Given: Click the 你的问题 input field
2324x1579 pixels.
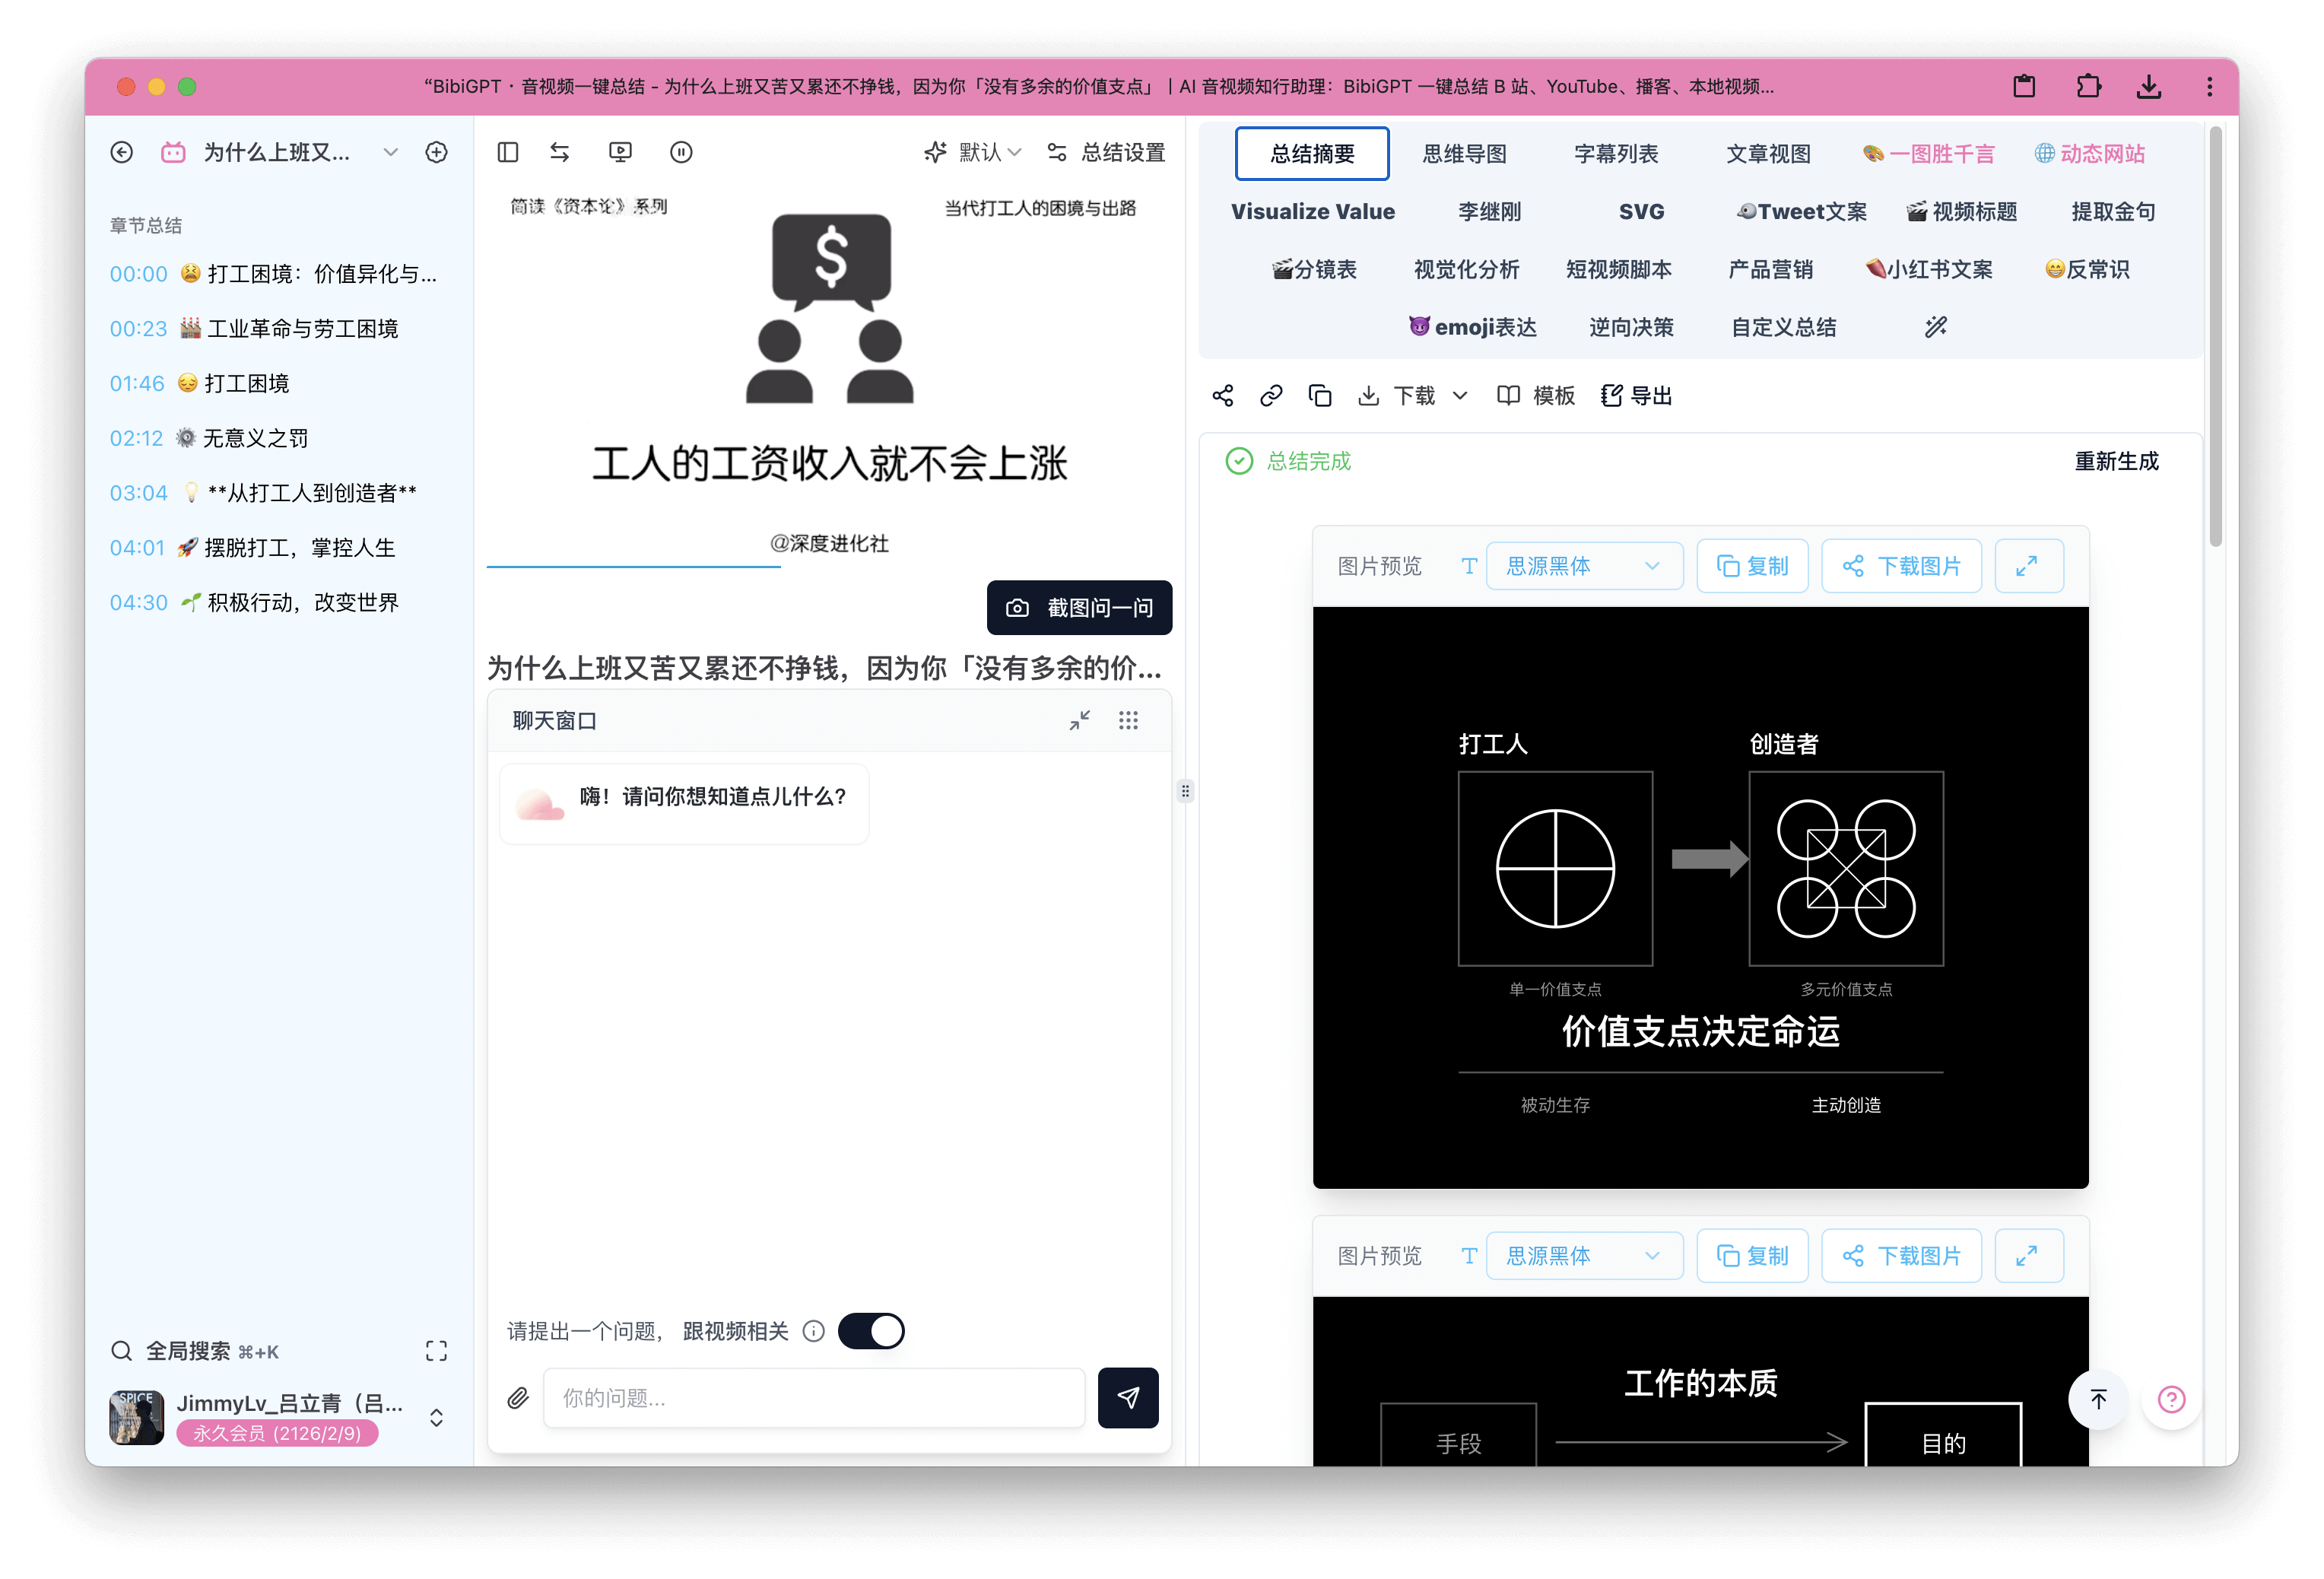Looking at the screenshot, I should 814,1398.
